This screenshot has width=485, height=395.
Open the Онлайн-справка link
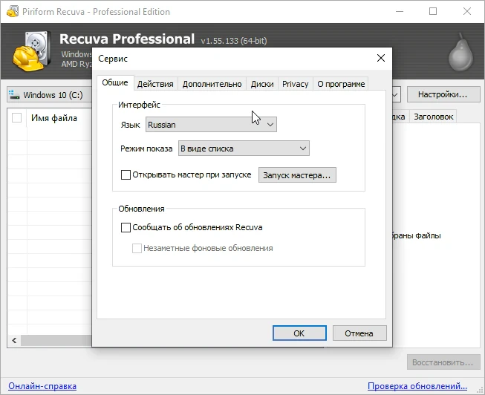[42, 386]
